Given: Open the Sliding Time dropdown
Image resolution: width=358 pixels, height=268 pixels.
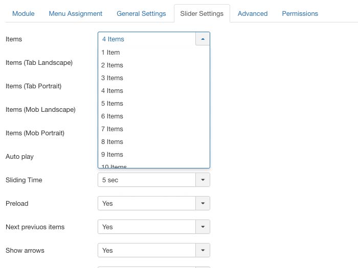Looking at the screenshot, I should [x=203, y=180].
